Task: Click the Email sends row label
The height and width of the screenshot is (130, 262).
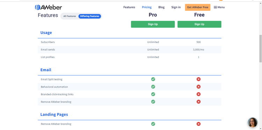Action: (48, 50)
